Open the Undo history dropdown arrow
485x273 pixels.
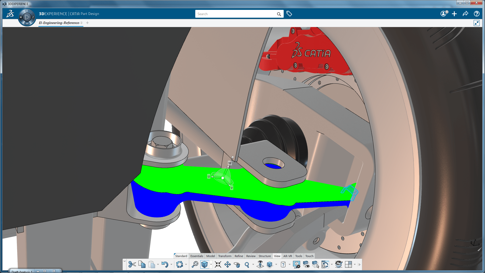pyautogui.click(x=171, y=265)
